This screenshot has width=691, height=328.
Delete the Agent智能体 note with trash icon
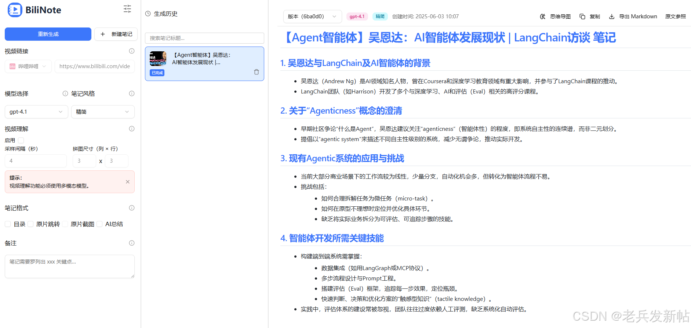tap(257, 72)
